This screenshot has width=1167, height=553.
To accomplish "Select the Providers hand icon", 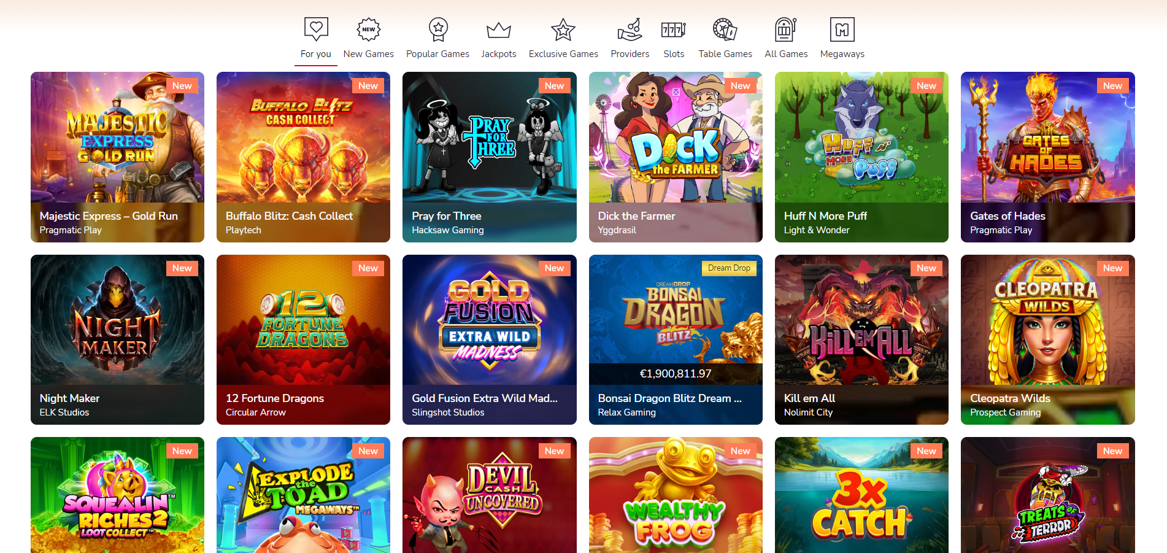I will pos(630,29).
